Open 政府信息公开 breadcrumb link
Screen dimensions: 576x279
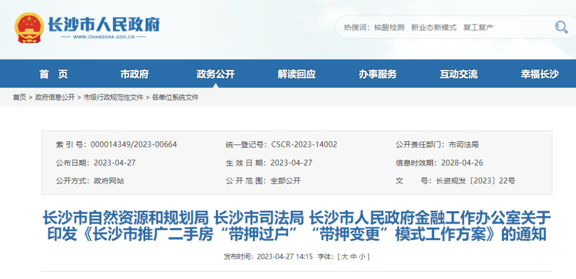[55, 98]
